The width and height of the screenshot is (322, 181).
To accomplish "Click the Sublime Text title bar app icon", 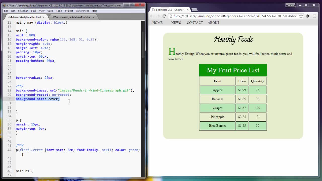I will (4, 5).
